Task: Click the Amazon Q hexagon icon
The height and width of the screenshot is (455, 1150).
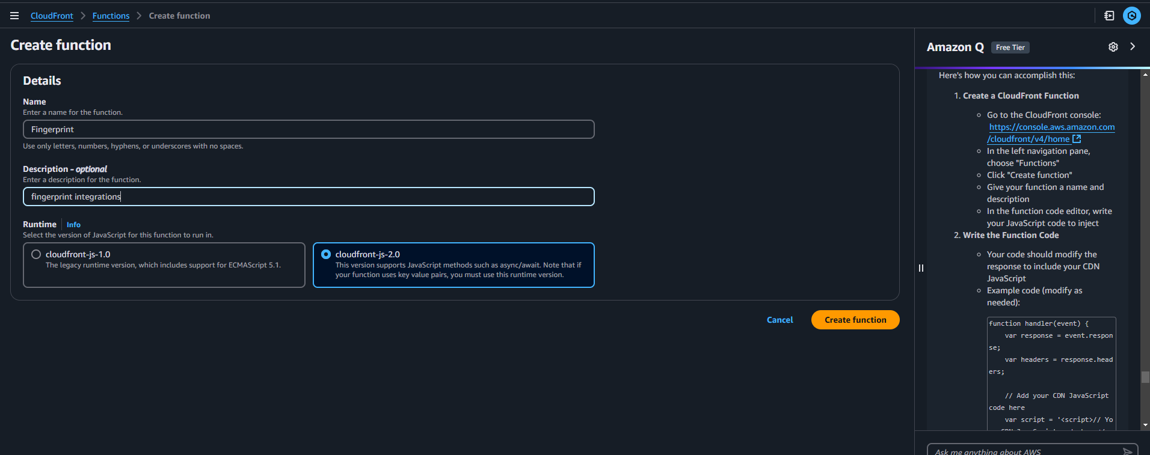Action: [1132, 16]
